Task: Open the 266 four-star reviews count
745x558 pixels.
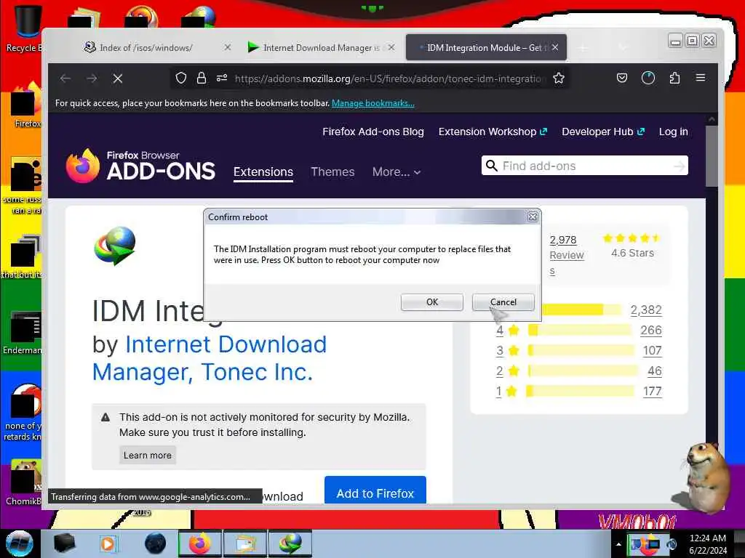Action: point(650,331)
